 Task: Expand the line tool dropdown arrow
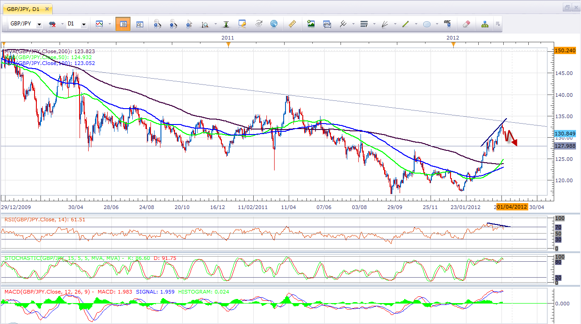point(416,24)
